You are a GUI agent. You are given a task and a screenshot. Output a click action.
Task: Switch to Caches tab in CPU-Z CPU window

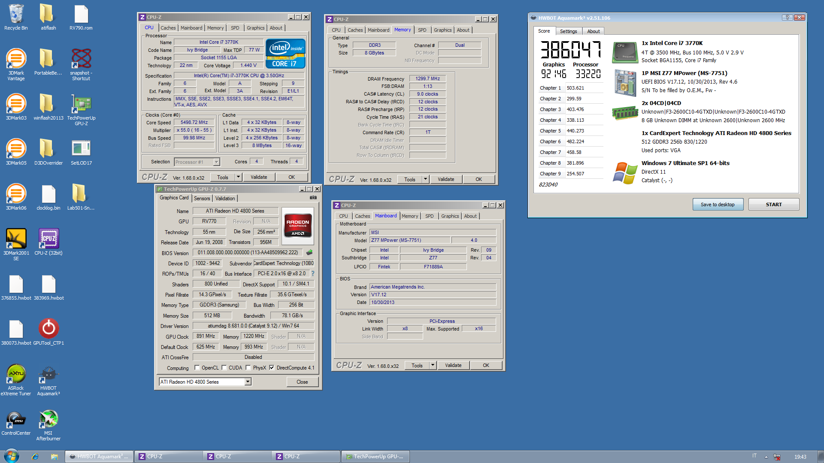click(168, 28)
